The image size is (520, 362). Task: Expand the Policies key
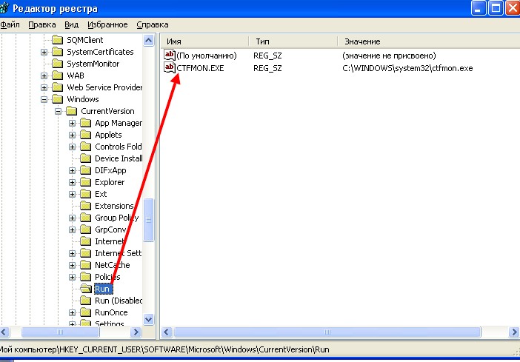72,277
